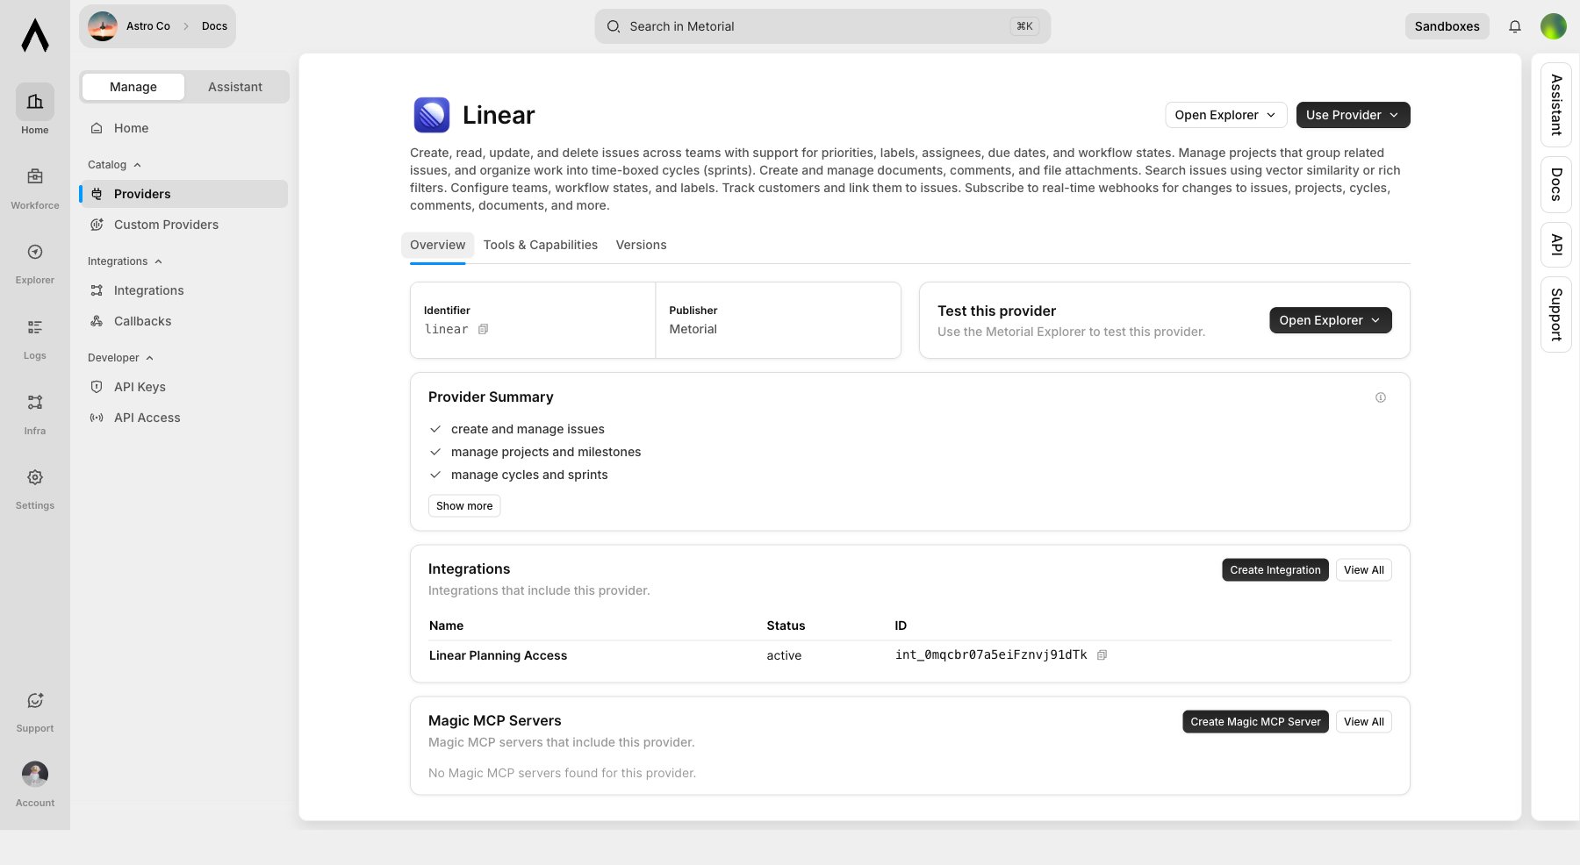Click the notifications bell icon
1580x865 pixels.
pyautogui.click(x=1515, y=26)
